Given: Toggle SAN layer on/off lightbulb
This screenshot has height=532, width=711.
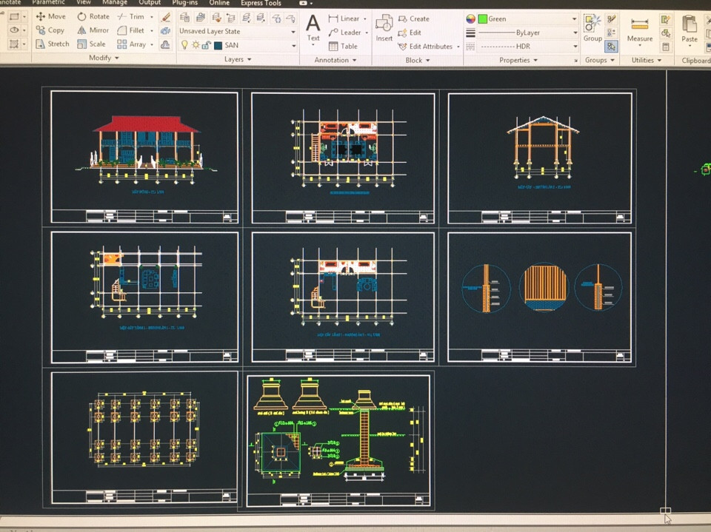Looking at the screenshot, I should pos(184,45).
